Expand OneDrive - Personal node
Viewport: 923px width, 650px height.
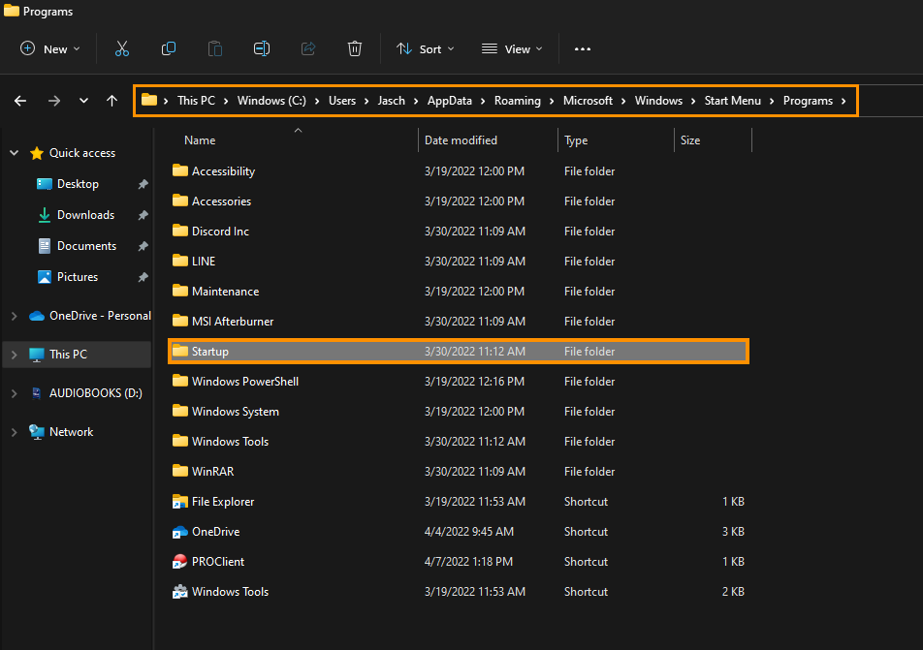click(x=15, y=316)
